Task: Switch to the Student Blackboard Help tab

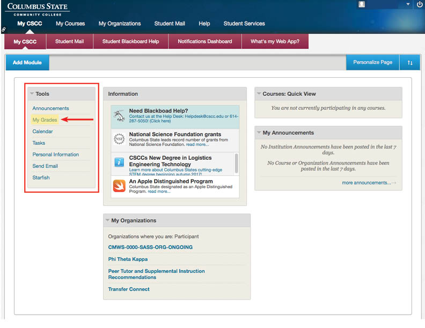Action: pos(130,41)
